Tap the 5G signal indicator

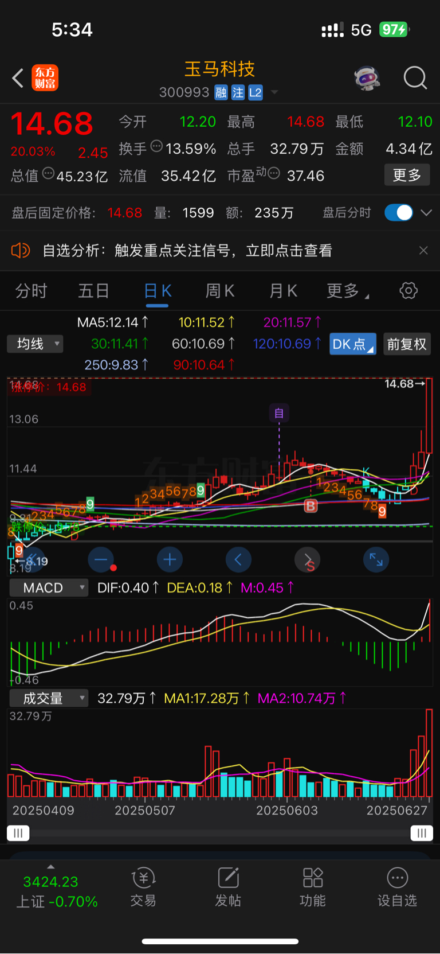tap(361, 30)
